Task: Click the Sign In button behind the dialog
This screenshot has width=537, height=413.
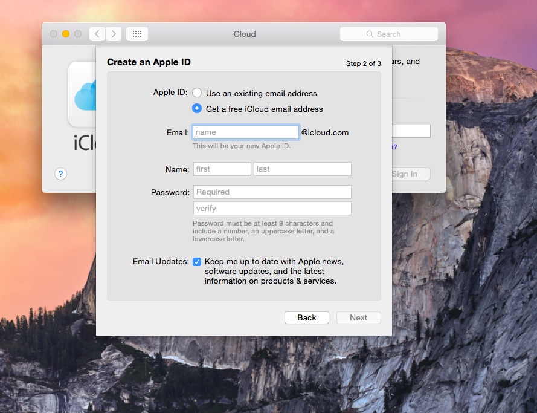Action: [x=411, y=174]
